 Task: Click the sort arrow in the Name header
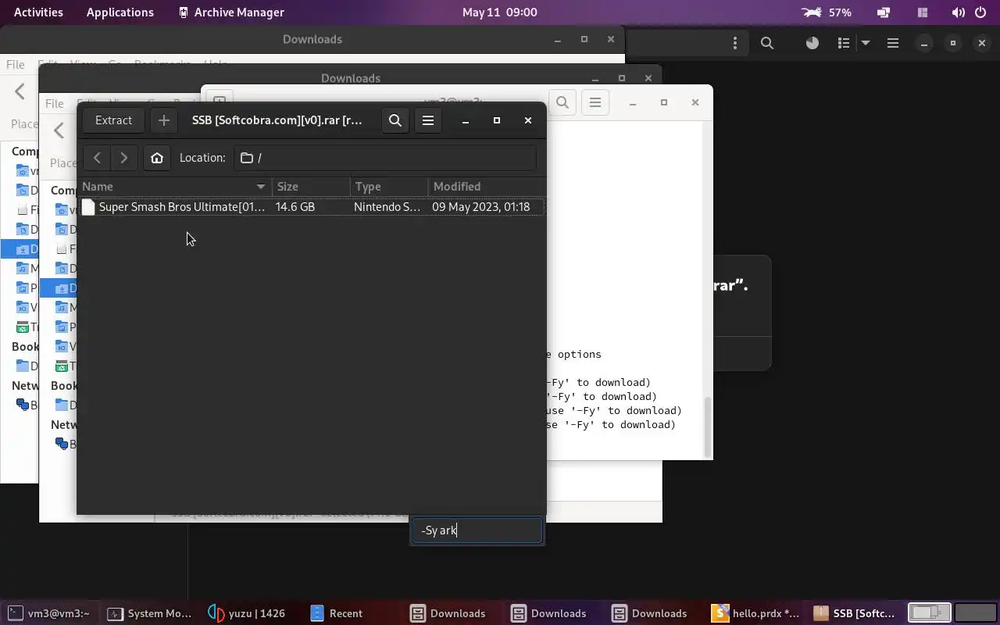coord(261,187)
